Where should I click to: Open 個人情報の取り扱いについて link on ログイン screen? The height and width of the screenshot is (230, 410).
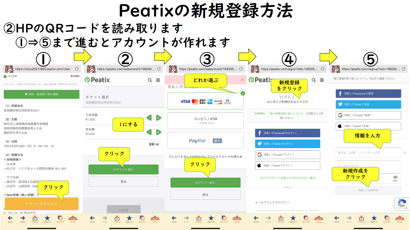point(286,114)
